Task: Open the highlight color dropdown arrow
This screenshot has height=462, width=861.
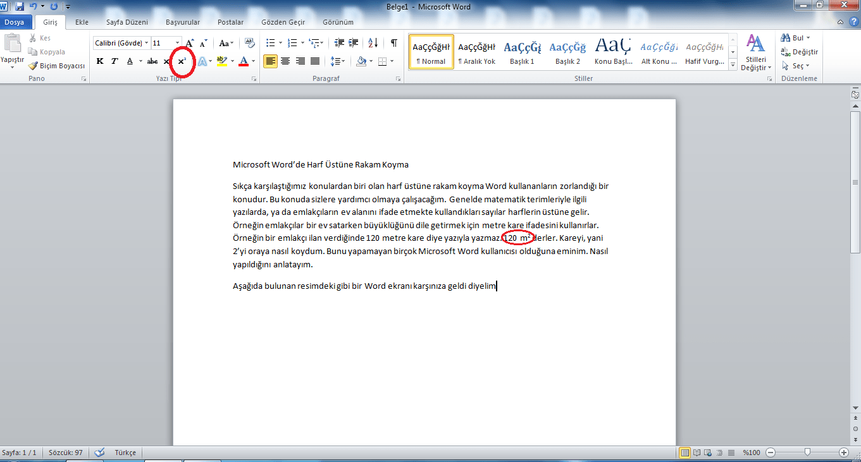Action: 232,61
